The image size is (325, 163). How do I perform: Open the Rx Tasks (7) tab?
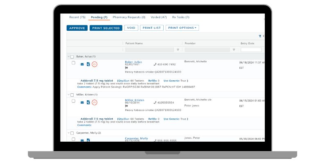pos(181,17)
